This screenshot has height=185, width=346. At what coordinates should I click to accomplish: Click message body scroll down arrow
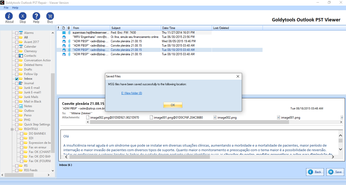(340, 149)
